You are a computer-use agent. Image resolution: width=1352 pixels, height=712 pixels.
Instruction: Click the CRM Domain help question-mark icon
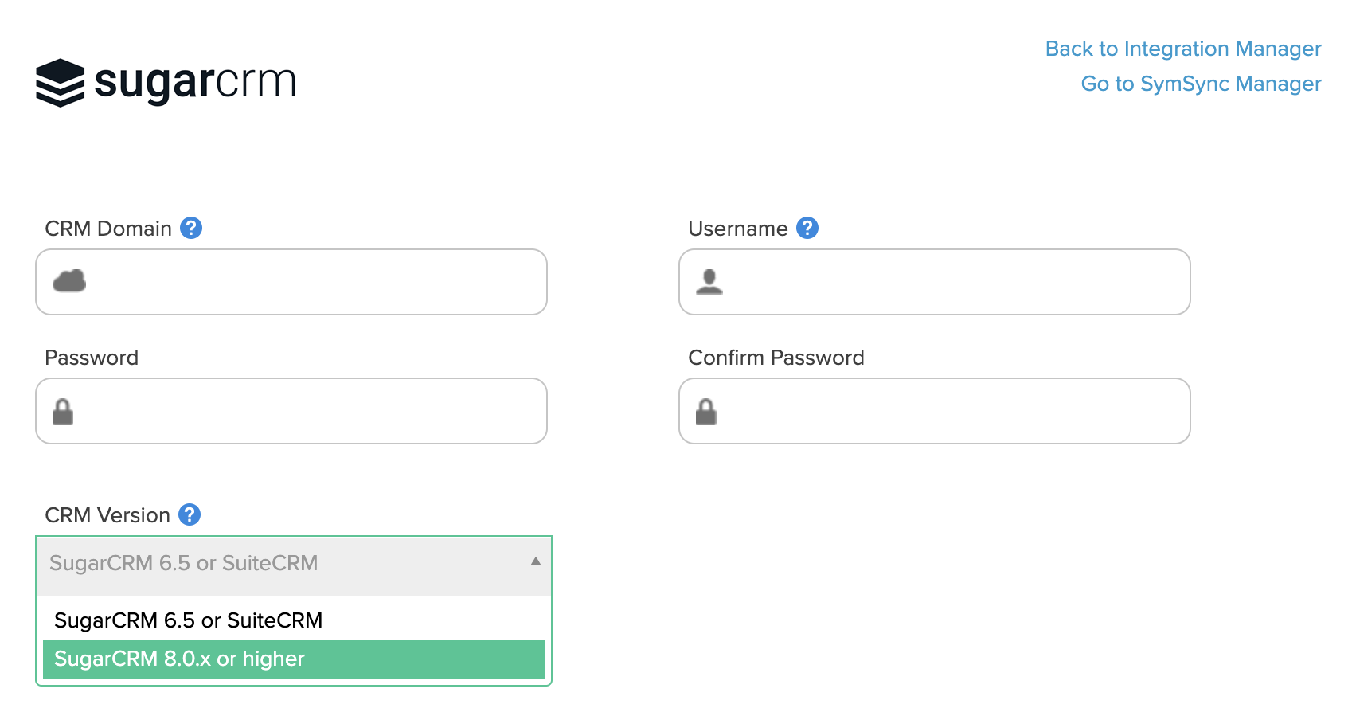[191, 228]
